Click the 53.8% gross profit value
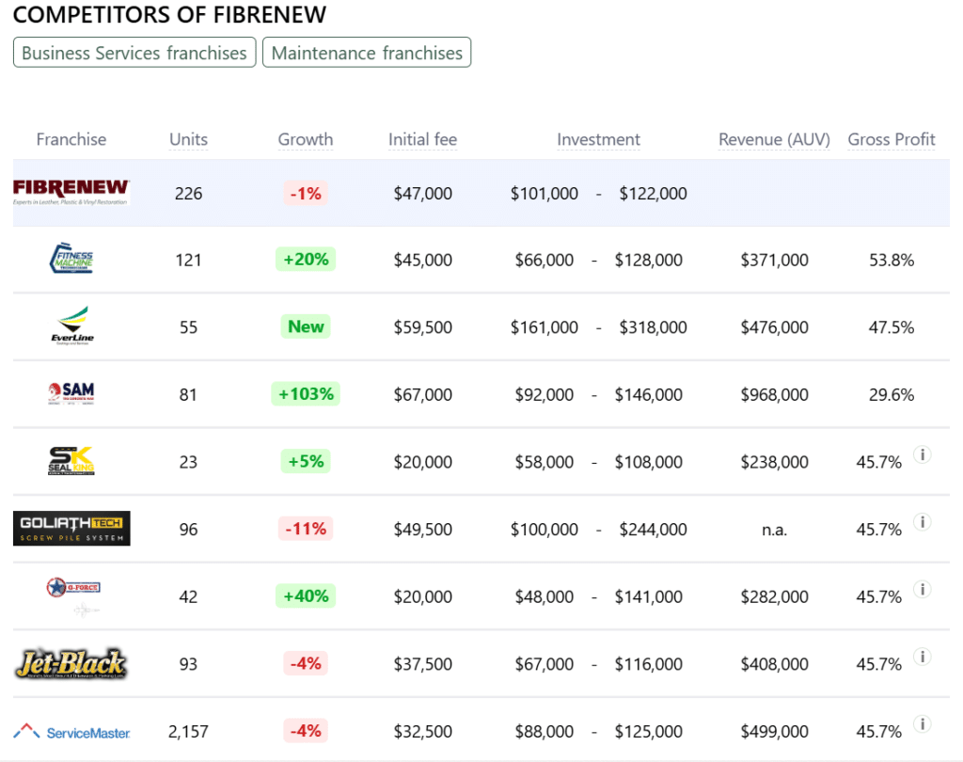The height and width of the screenshot is (762, 963). tap(892, 260)
